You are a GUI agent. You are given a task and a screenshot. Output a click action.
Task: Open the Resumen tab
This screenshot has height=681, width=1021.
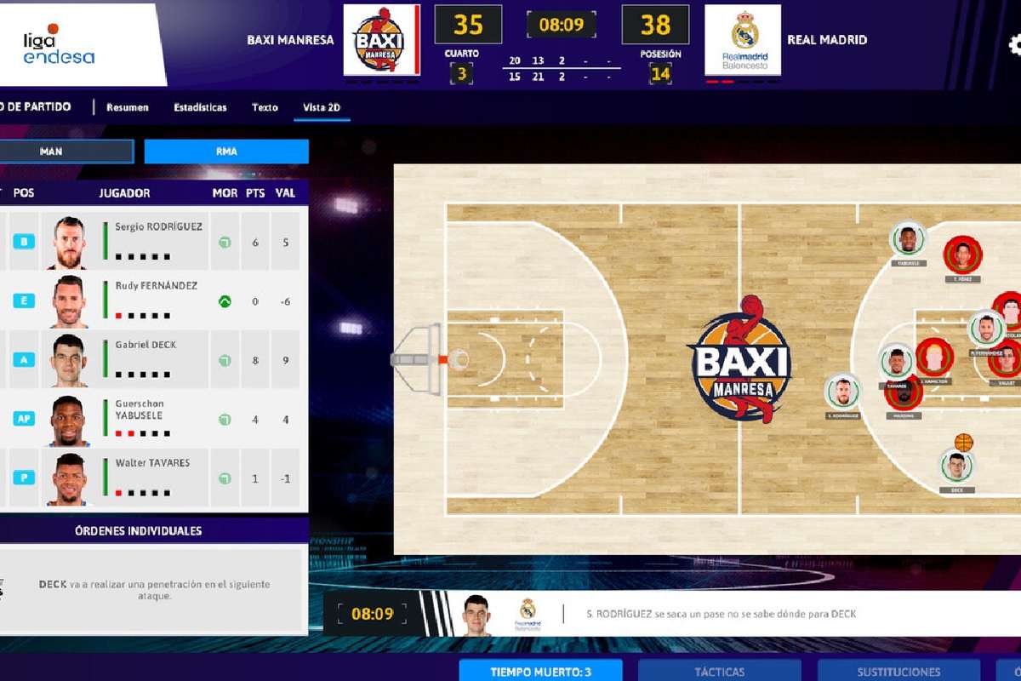coord(127,108)
